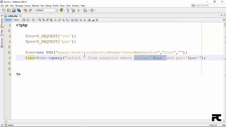The height and width of the screenshot is (127, 226).
Task: Switch to History view
Action: pyautogui.click(x=17, y=20)
